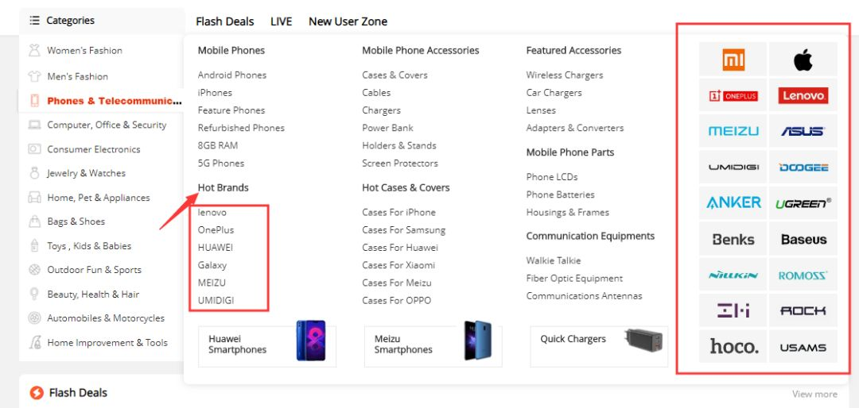Go to New User Zone
This screenshot has height=408, width=859.
point(348,21)
